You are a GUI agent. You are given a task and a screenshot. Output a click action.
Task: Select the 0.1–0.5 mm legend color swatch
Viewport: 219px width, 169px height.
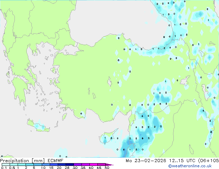click(x=6, y=165)
